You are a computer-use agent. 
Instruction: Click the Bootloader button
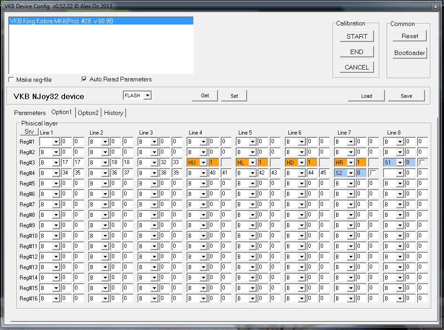tap(409, 53)
